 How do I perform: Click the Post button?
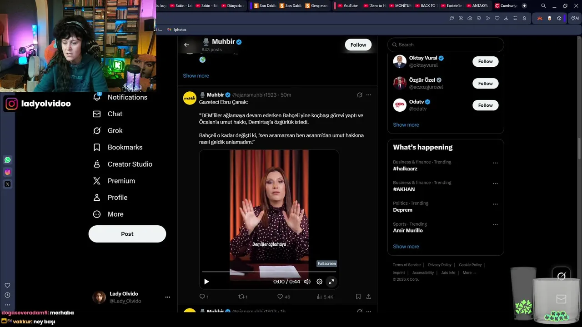tap(127, 234)
